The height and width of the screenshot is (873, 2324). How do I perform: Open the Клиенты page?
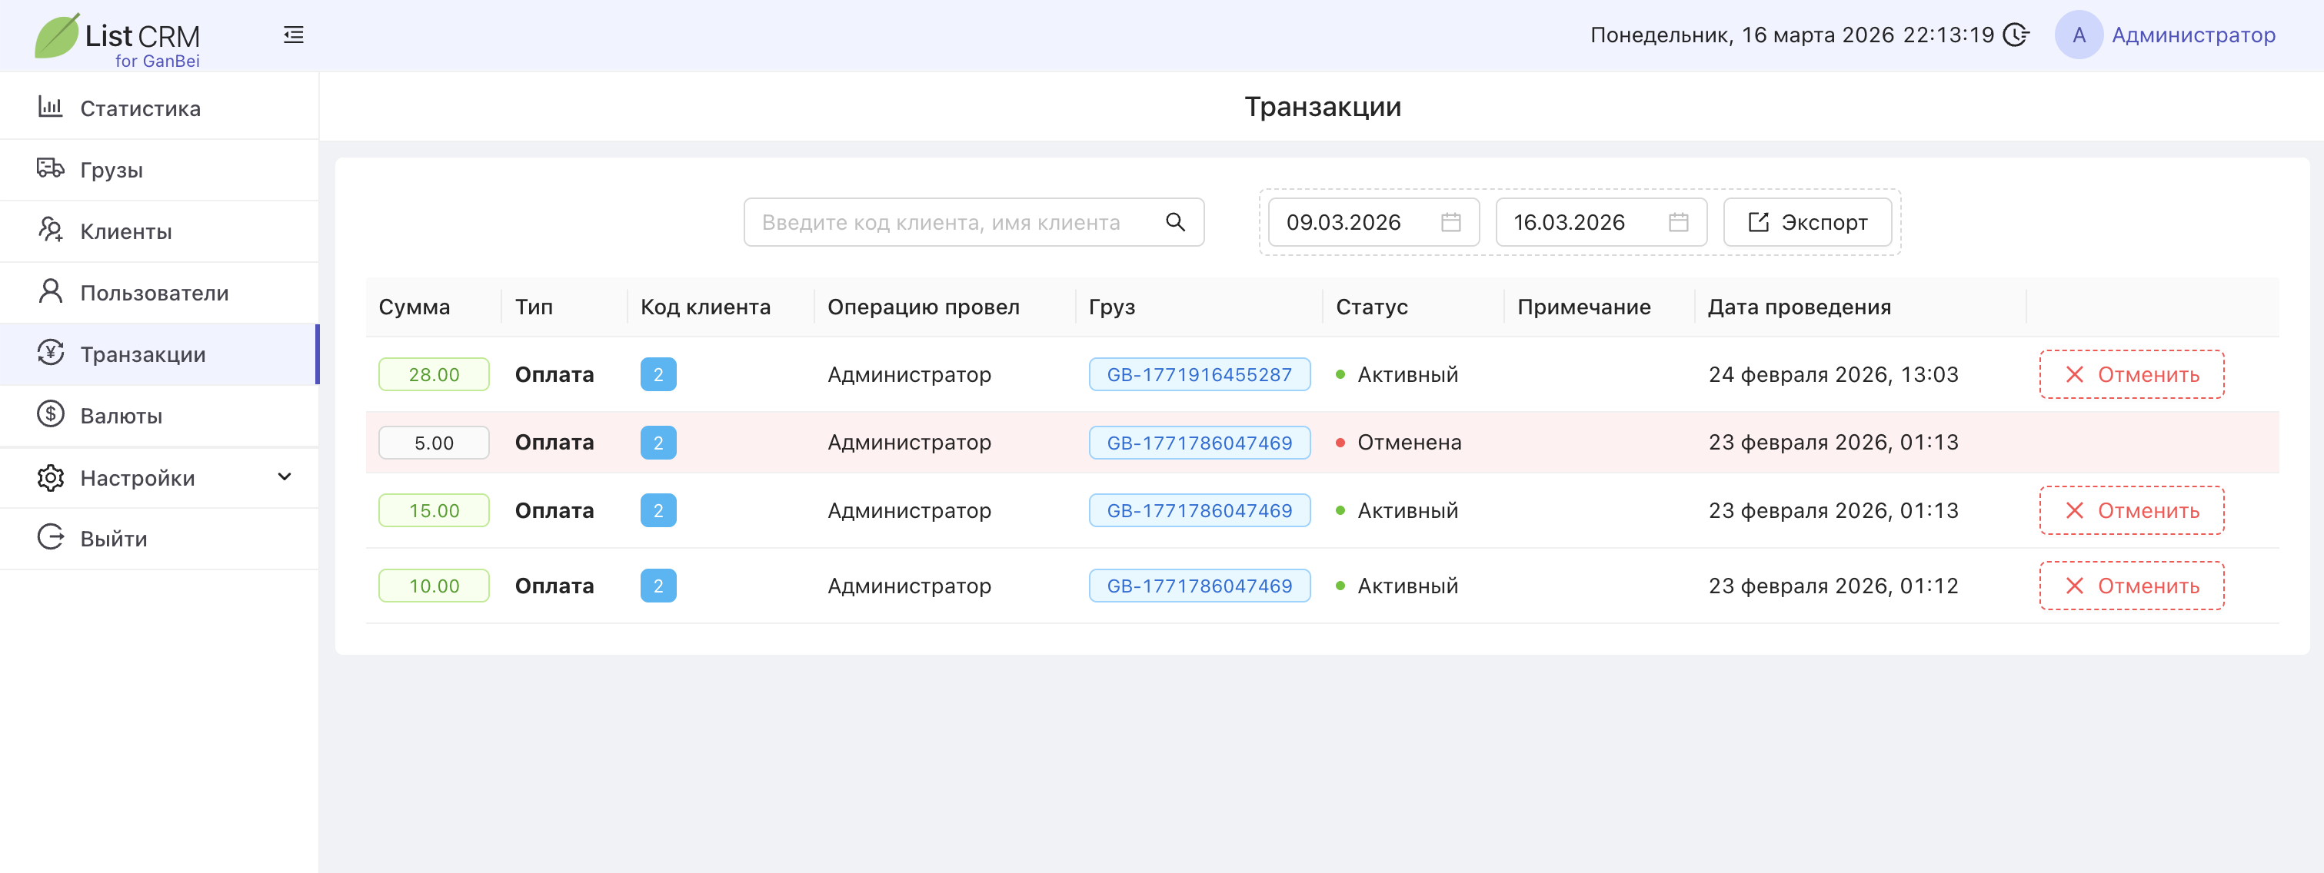pos(125,231)
